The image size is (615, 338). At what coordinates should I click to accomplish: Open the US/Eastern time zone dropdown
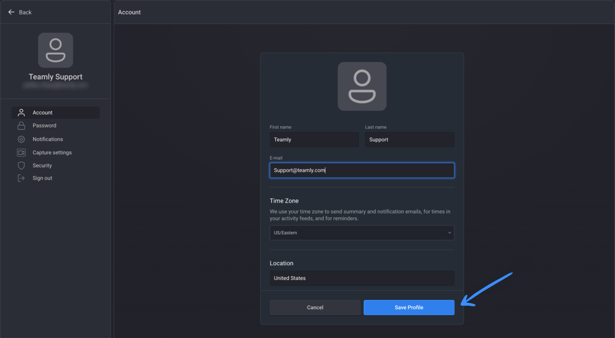[x=362, y=233]
